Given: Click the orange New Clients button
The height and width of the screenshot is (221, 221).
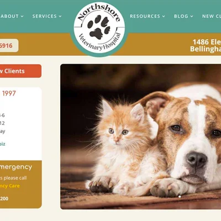Looking at the screenshot, I should (20, 71).
